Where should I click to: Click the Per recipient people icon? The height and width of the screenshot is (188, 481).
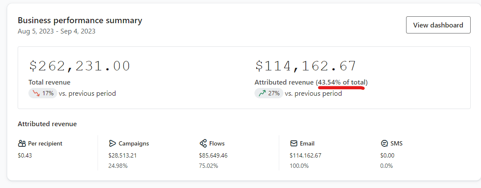click(x=22, y=143)
